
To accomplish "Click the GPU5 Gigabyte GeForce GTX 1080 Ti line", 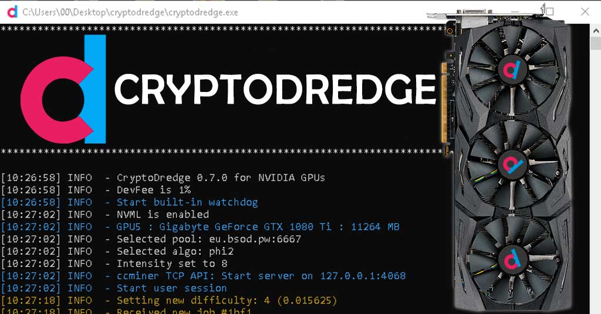I will [200, 227].
